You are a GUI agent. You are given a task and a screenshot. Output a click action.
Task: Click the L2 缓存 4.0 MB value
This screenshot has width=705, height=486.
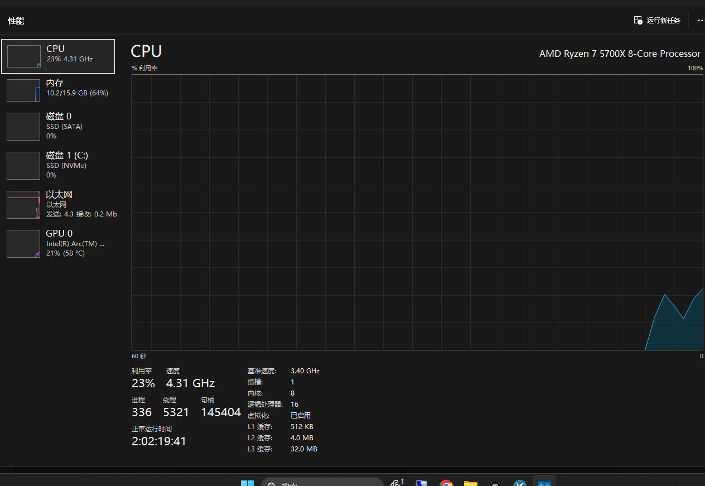pyautogui.click(x=302, y=438)
